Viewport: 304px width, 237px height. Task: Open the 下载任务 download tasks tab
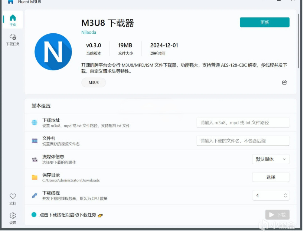coord(13,40)
